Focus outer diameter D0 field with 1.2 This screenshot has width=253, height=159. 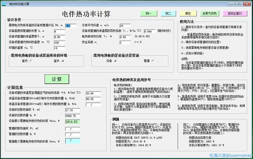pos(71,26)
